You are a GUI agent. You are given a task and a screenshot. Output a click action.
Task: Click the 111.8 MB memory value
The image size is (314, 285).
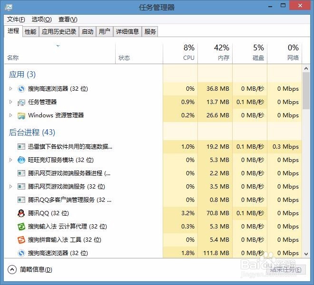pos(216,253)
